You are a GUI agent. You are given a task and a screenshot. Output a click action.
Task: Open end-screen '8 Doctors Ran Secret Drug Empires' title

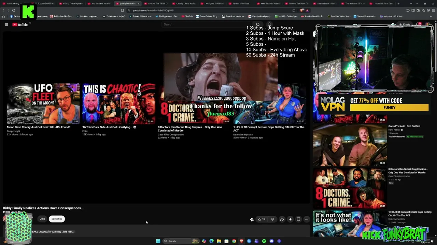pos(190,129)
